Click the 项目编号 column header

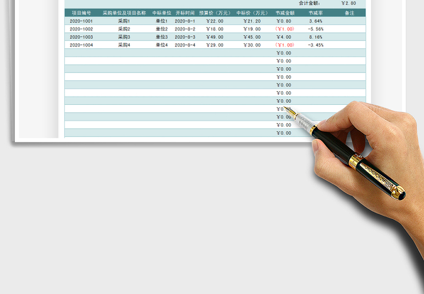click(81, 13)
